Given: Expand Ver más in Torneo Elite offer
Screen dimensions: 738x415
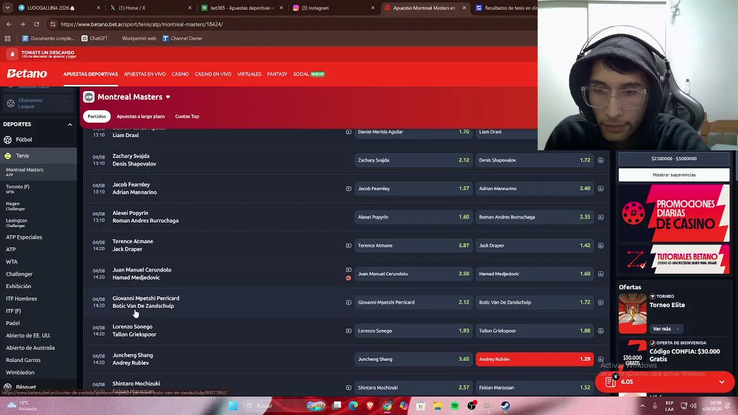Looking at the screenshot, I should pyautogui.click(x=665, y=329).
